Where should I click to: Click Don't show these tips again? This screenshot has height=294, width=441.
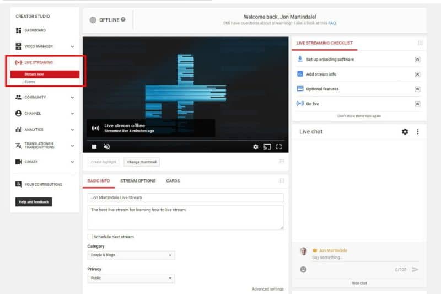(359, 116)
